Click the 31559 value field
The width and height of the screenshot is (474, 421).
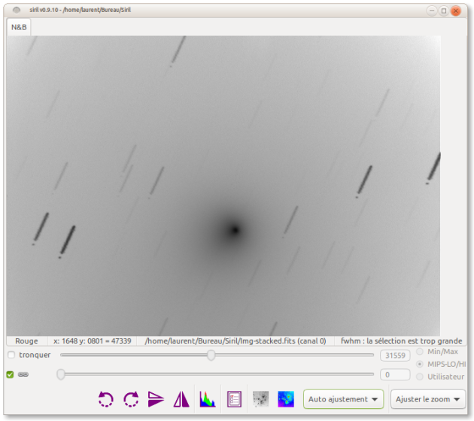[x=394, y=356]
